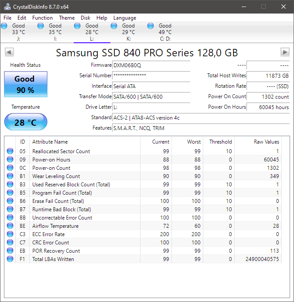Image resolution: width=294 pixels, height=302 pixels.
Task: Open the Function menu
Action: [x=42, y=18]
